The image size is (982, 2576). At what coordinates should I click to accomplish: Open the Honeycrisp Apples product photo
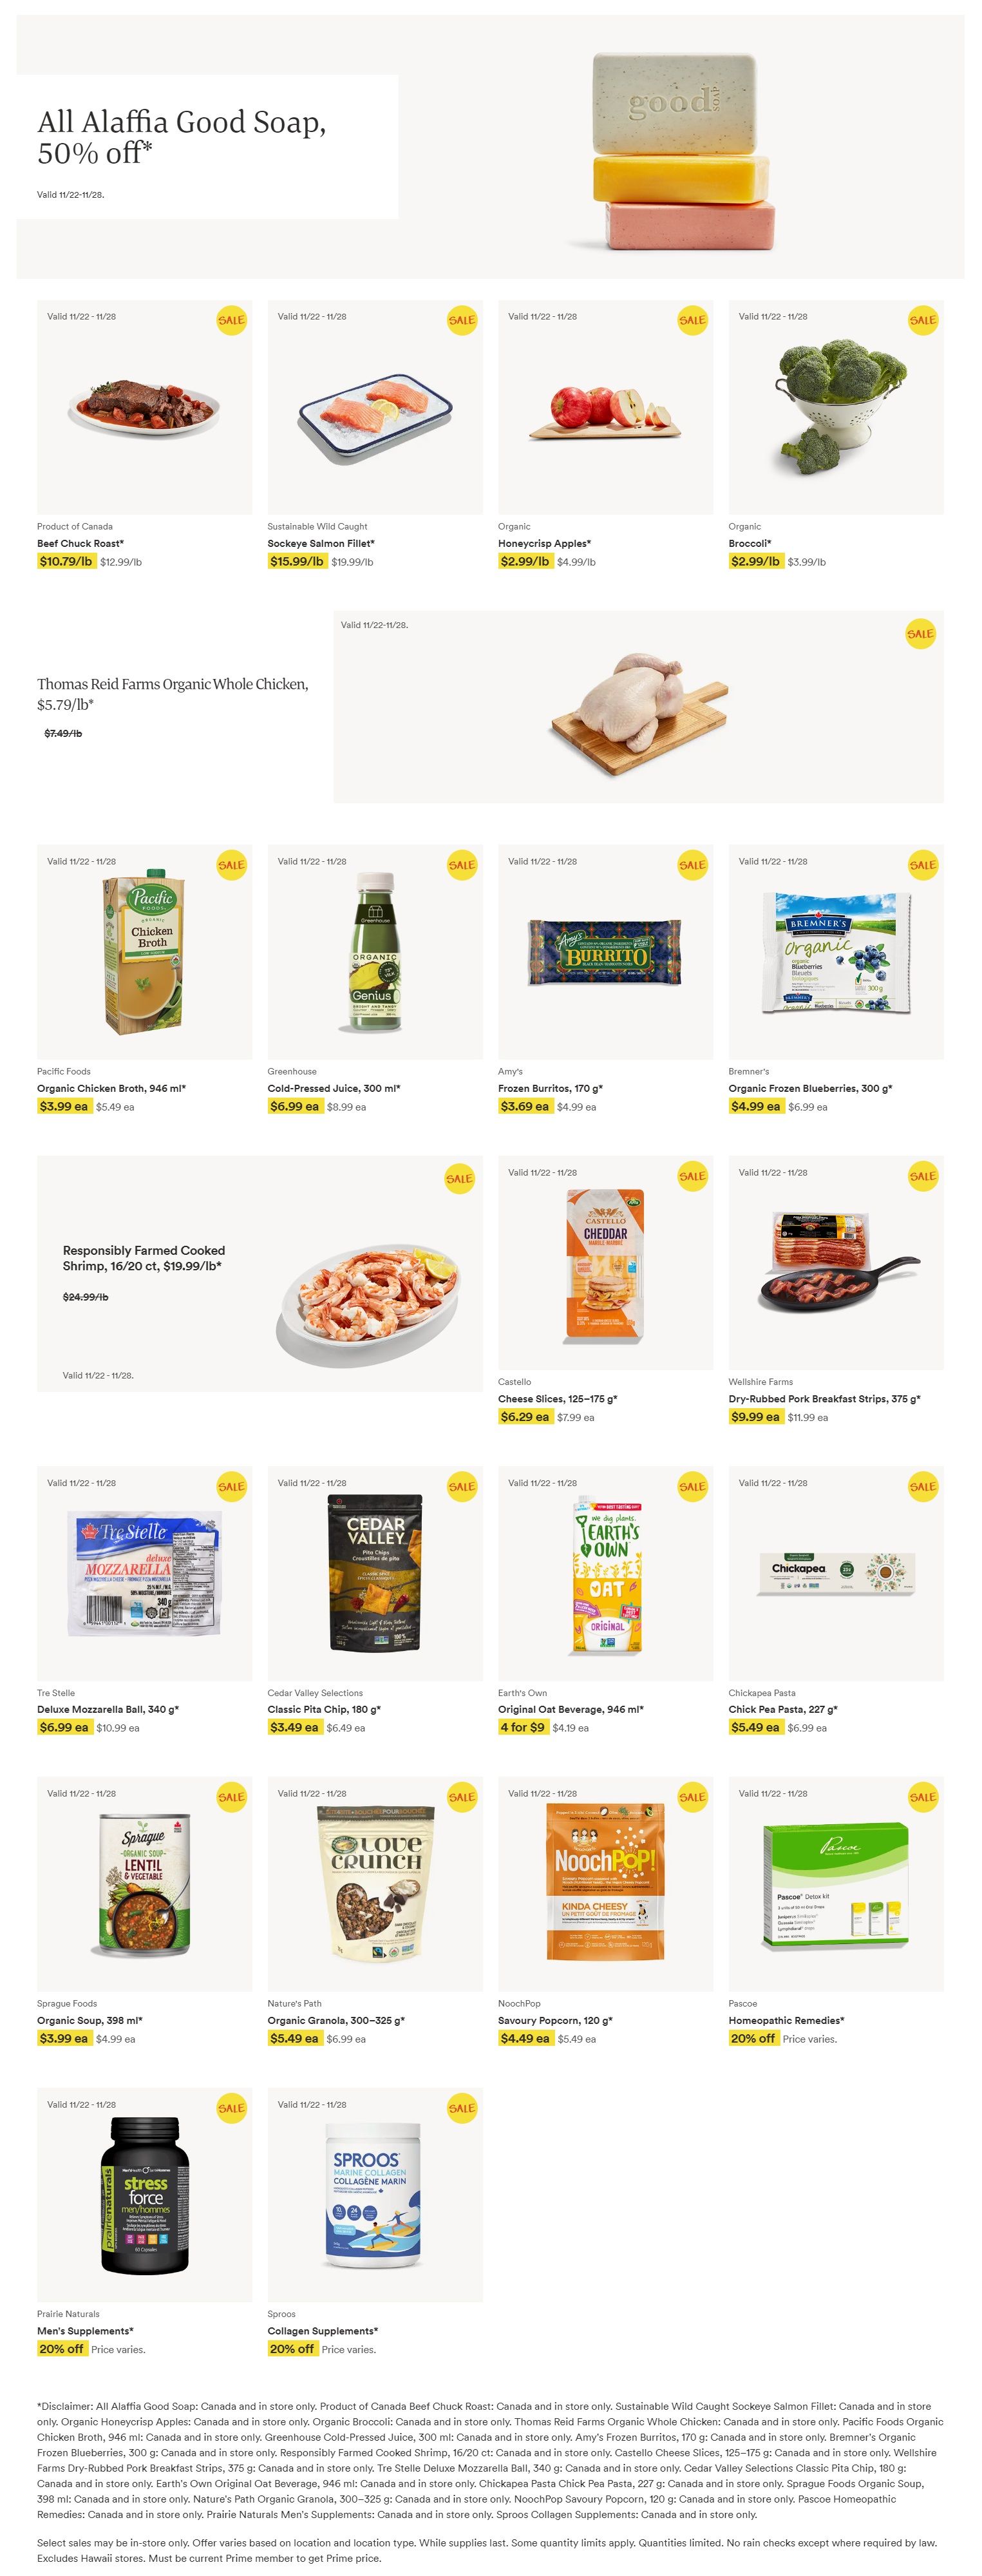tap(606, 408)
